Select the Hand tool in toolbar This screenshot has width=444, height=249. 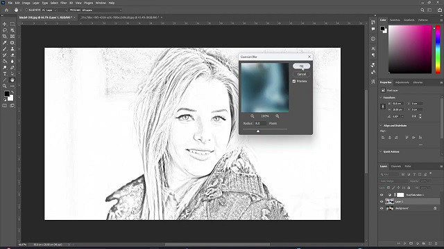(x=12, y=80)
